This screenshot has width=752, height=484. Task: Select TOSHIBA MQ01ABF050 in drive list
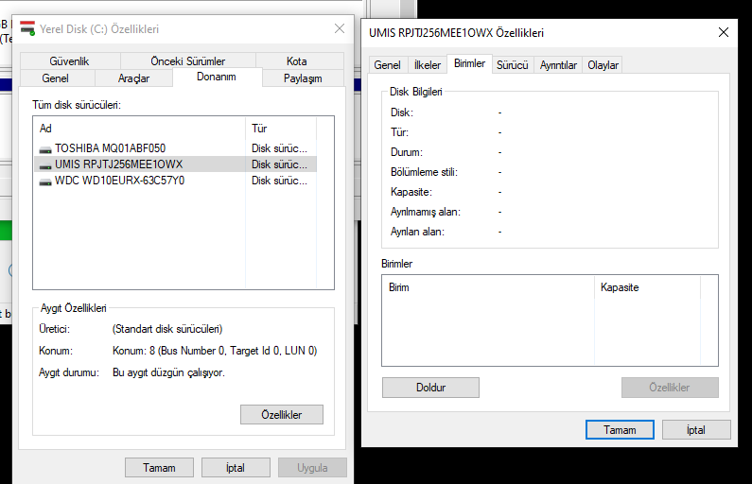tap(176, 148)
